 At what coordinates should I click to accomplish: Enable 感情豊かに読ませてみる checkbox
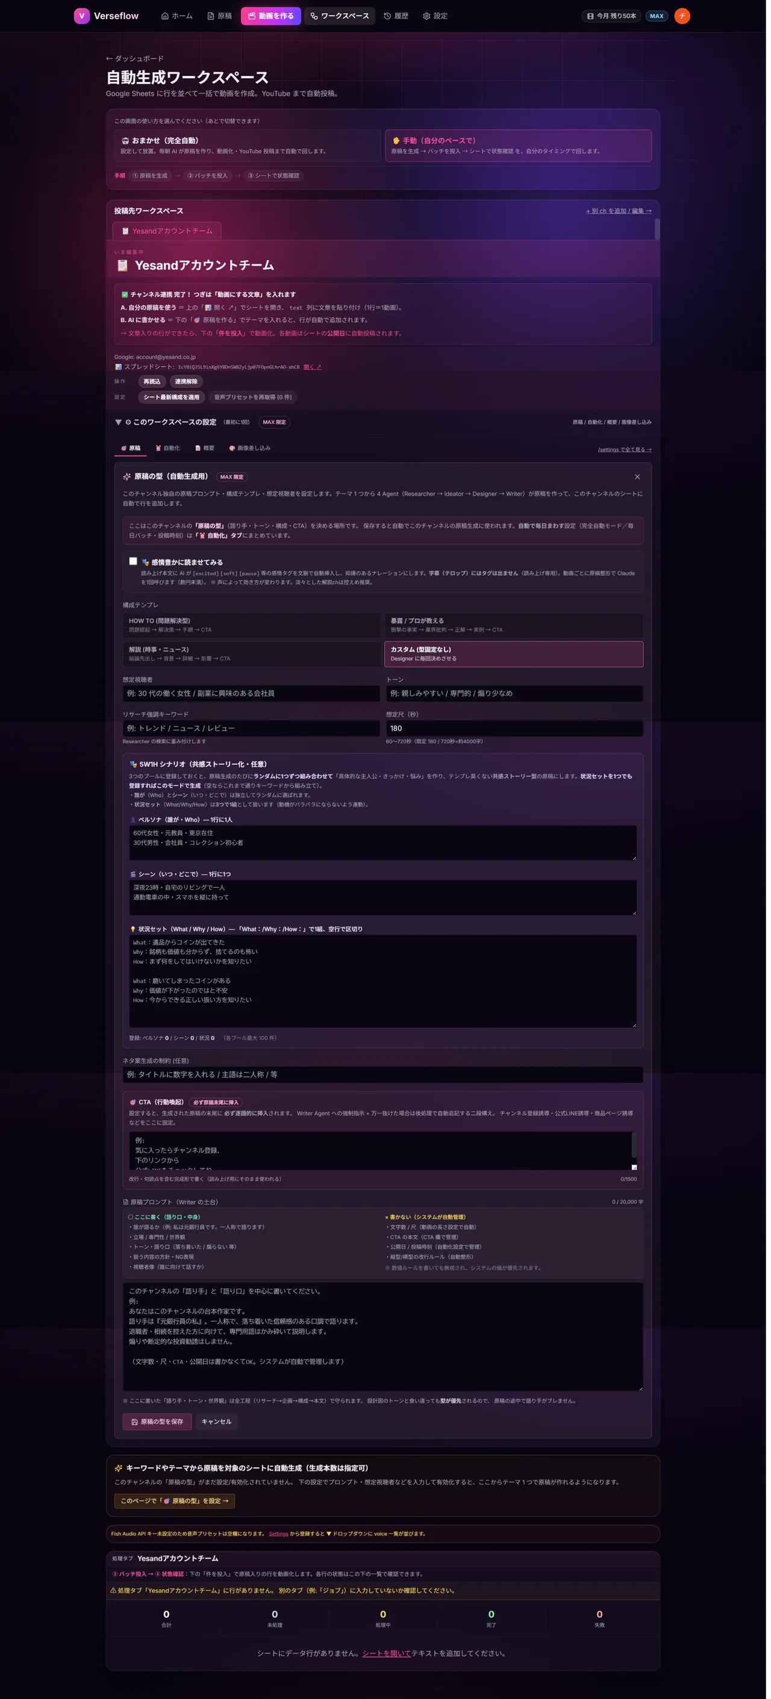pos(133,561)
